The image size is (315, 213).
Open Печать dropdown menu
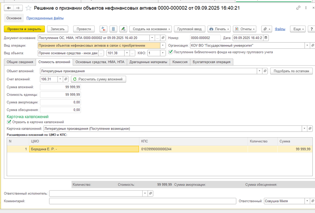click(219, 29)
